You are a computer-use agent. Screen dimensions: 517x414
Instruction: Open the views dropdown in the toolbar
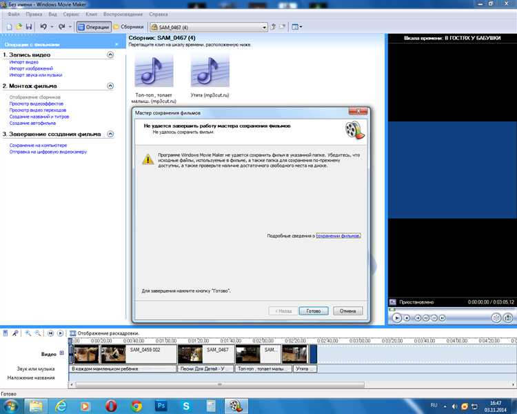297,27
